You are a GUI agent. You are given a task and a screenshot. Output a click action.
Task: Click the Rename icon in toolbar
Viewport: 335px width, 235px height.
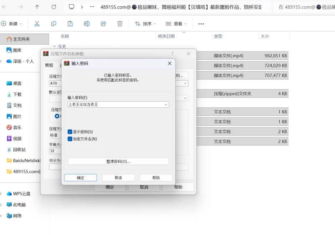pyautogui.click(x=87, y=24)
